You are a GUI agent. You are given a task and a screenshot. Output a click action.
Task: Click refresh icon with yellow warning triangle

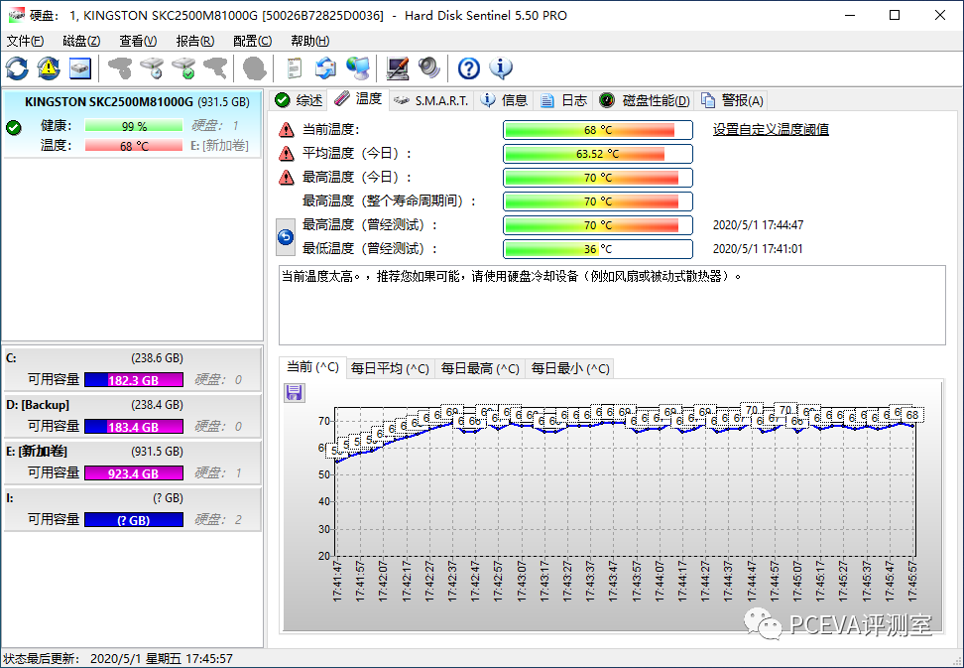[49, 68]
